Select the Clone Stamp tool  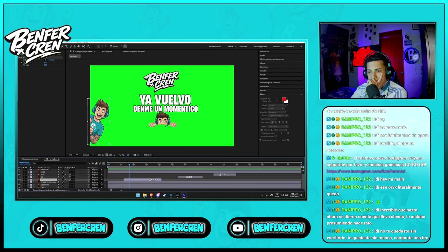click(75, 46)
